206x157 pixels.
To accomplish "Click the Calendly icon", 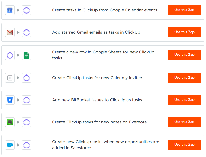I will click(x=10, y=78).
